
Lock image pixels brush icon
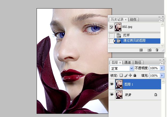click(x=126, y=75)
